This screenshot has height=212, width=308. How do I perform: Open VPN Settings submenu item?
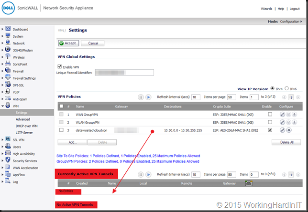(22, 113)
